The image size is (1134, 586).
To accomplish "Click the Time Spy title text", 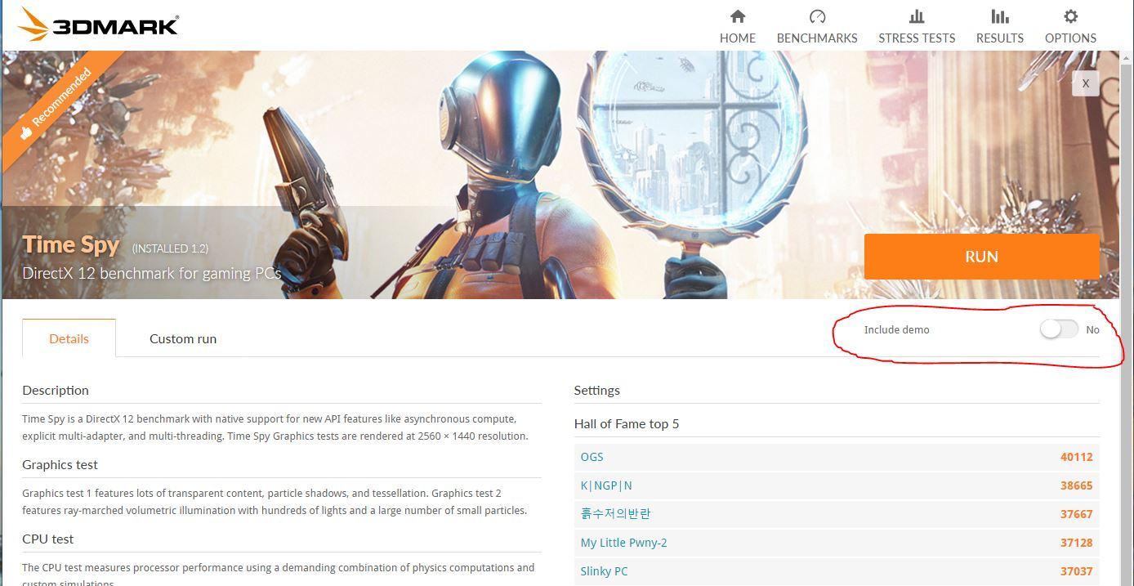I will tap(71, 244).
